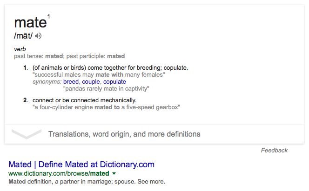309x191 pixels.
Task: Click the definition about animals or birds breeding
Action: 110,68
